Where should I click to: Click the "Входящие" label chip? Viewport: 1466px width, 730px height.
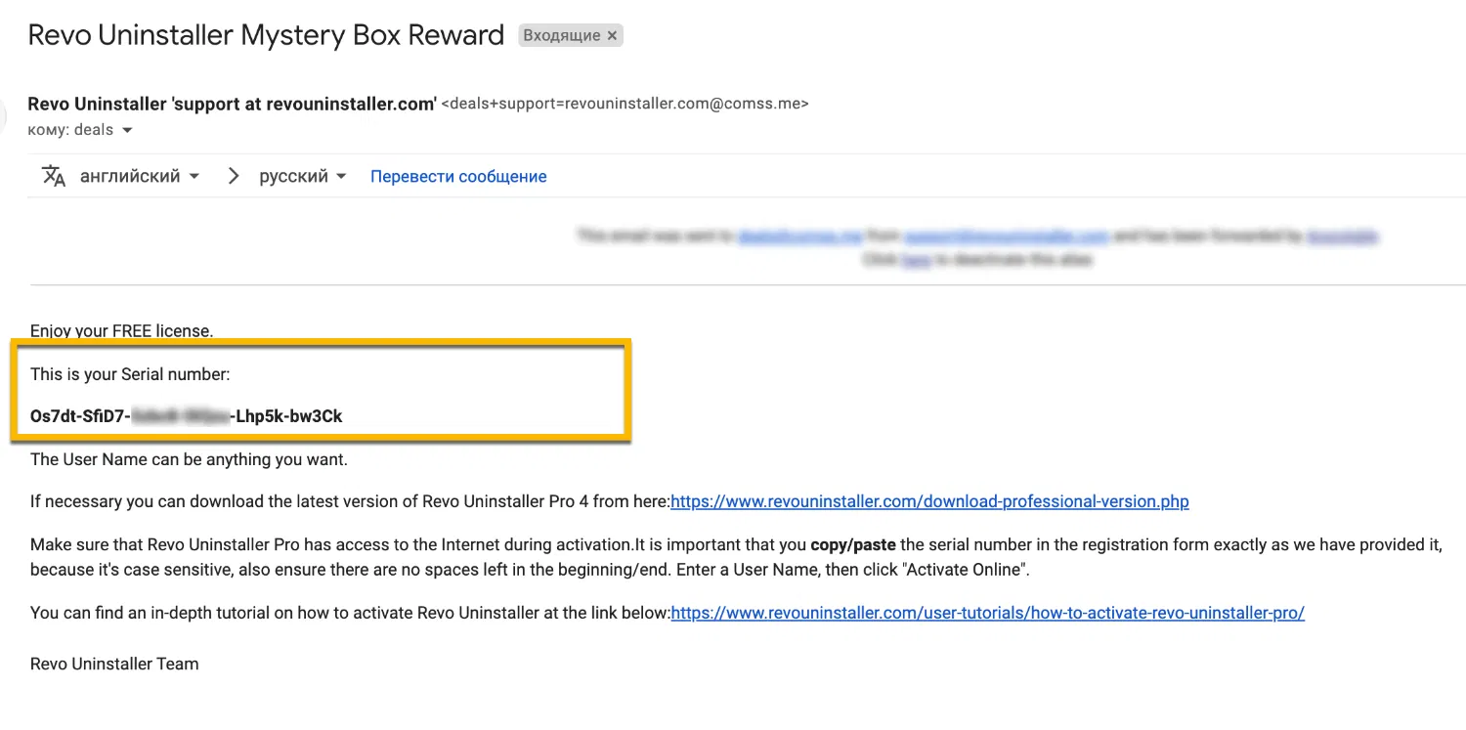click(x=562, y=36)
